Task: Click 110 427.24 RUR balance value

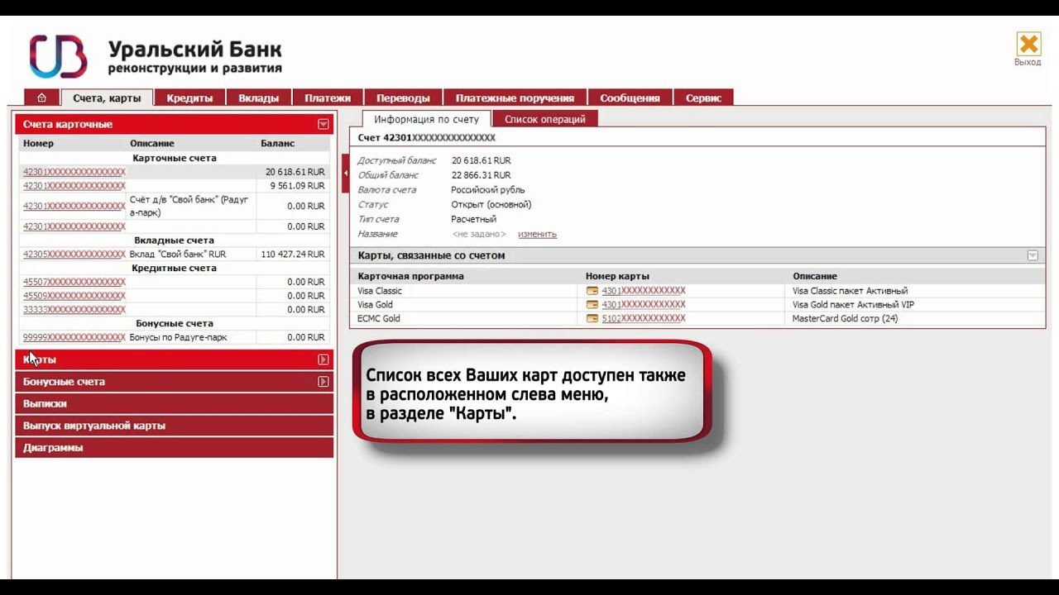Action: click(293, 255)
